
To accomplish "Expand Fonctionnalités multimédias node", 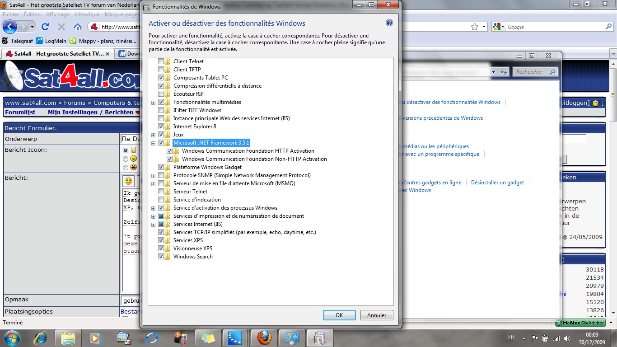I will [154, 103].
